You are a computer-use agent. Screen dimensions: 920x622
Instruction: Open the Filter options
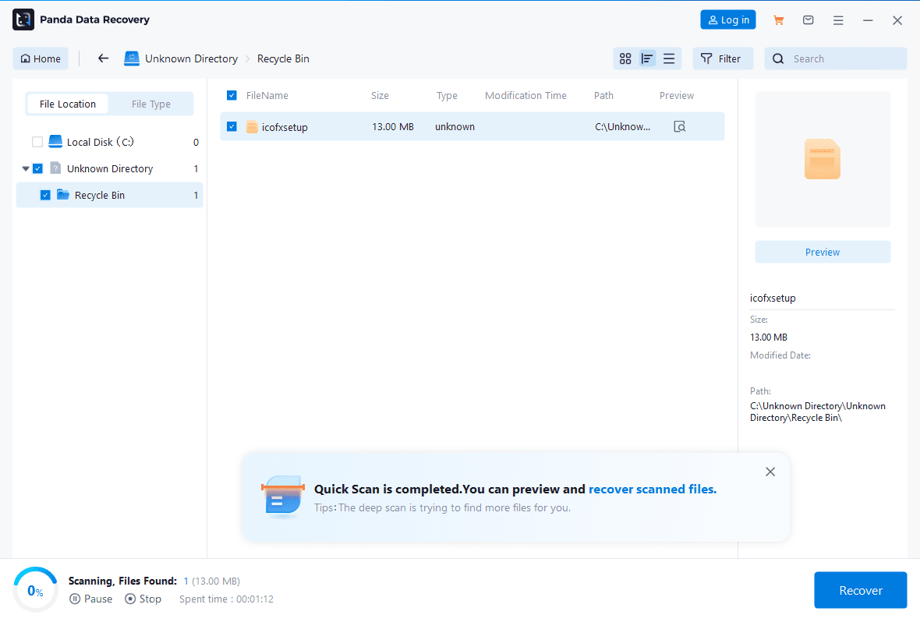722,58
